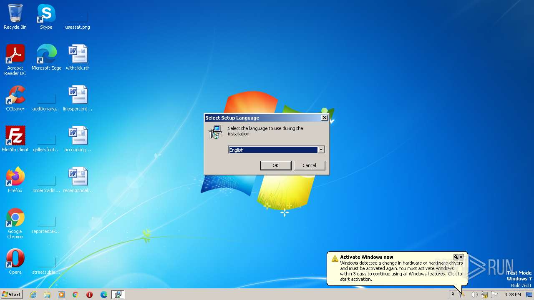Select the Google Chrome desktop shortcut
The width and height of the screenshot is (534, 300).
pos(15,223)
